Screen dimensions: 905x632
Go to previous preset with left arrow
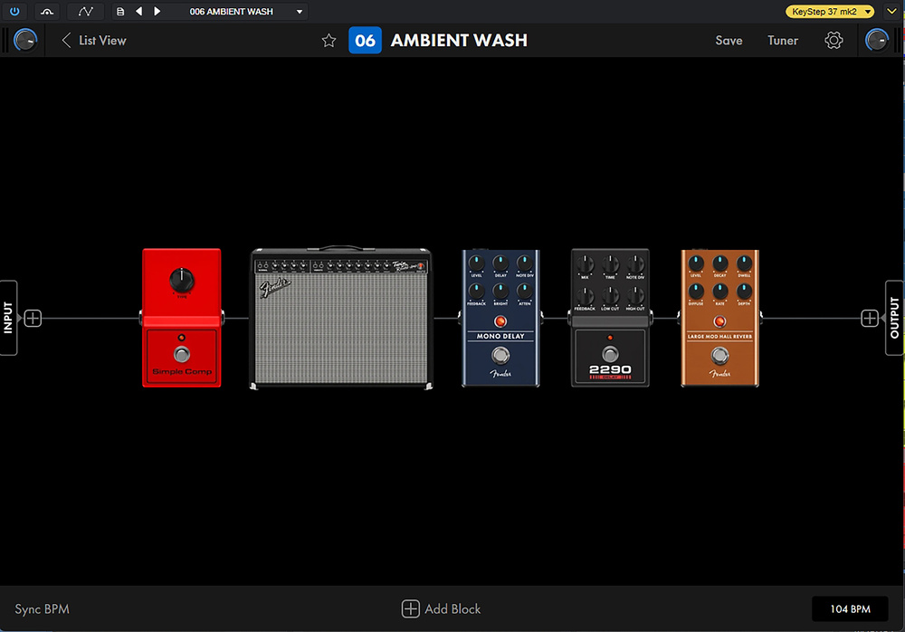[138, 12]
